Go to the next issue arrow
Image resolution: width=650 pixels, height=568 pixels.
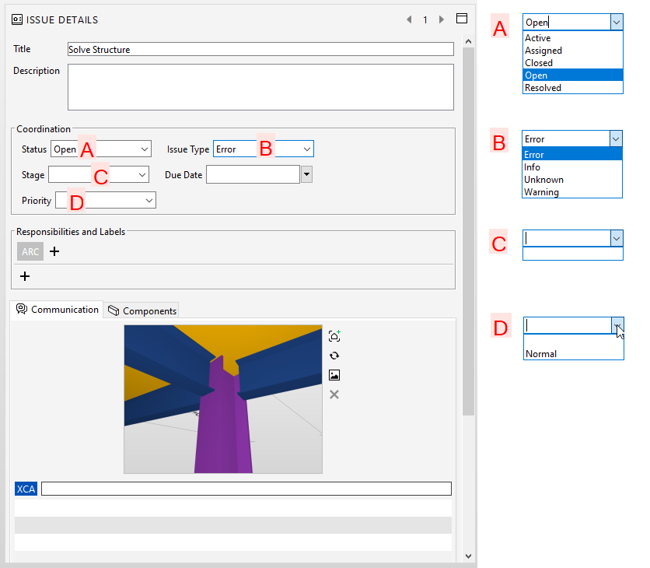[442, 19]
